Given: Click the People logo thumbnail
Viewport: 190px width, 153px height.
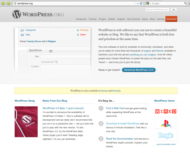Looking at the screenshot, I should [x=166, y=136].
